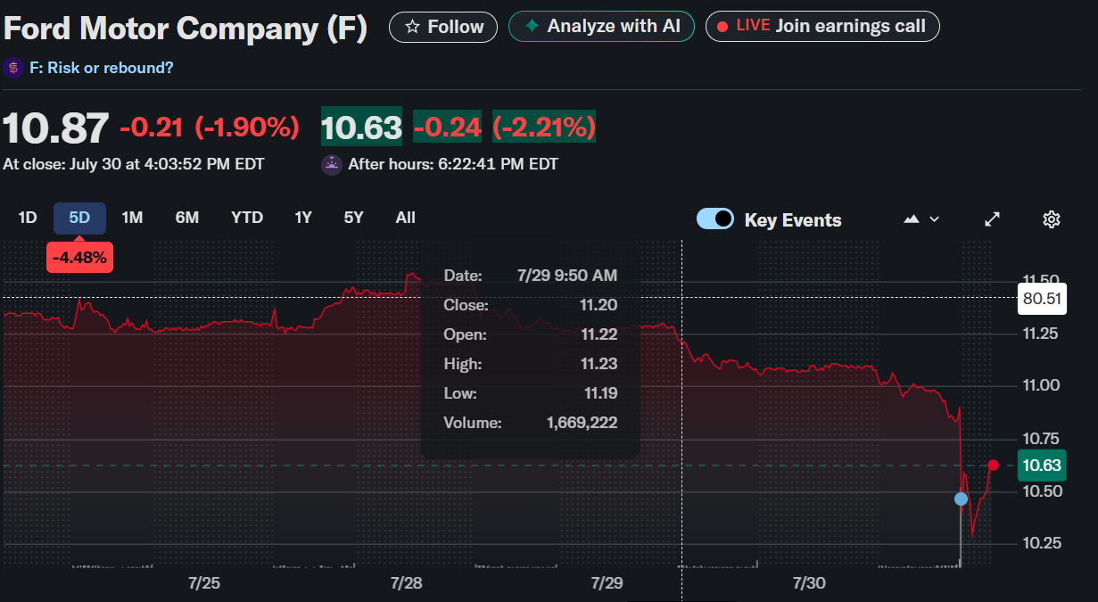Click the 10.75 y-axis label
Image resolution: width=1098 pixels, height=602 pixels.
tap(1042, 438)
